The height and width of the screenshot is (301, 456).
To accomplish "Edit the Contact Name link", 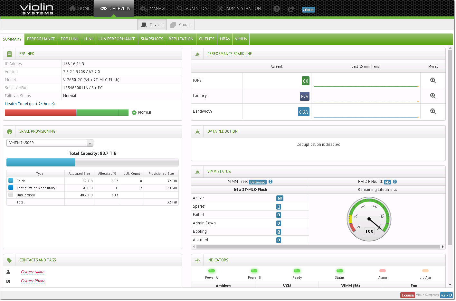I will coord(33,272).
